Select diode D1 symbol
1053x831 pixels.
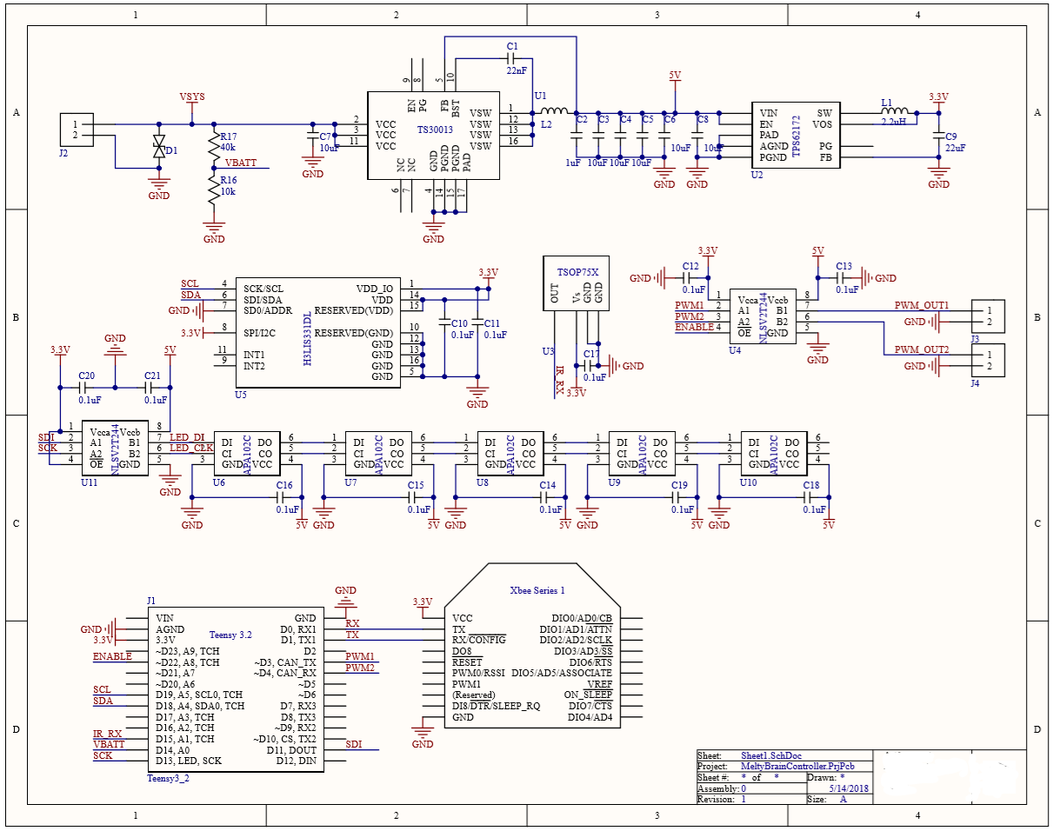pyautogui.click(x=158, y=146)
